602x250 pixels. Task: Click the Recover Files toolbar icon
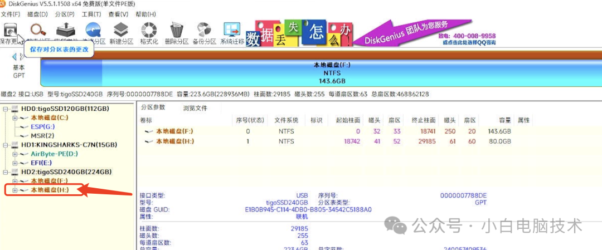point(66,30)
